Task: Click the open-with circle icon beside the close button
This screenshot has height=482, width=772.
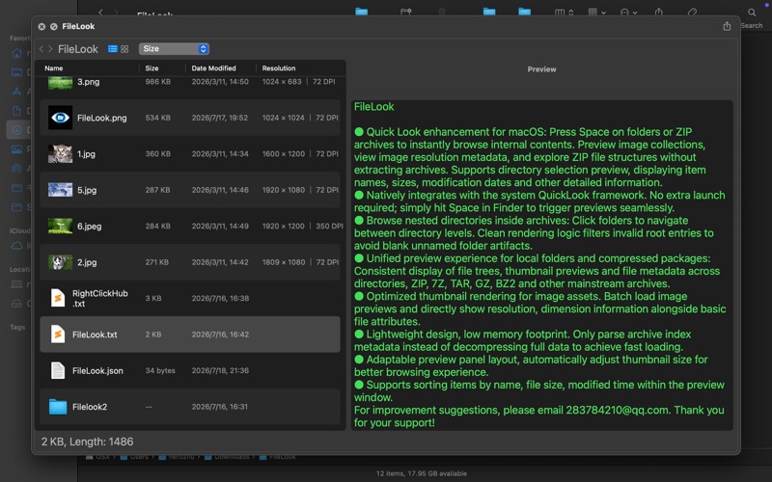Action: [x=54, y=27]
